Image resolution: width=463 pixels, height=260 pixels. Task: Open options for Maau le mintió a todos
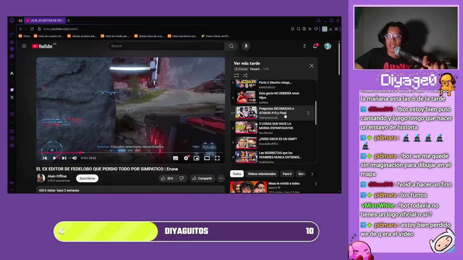(x=316, y=184)
